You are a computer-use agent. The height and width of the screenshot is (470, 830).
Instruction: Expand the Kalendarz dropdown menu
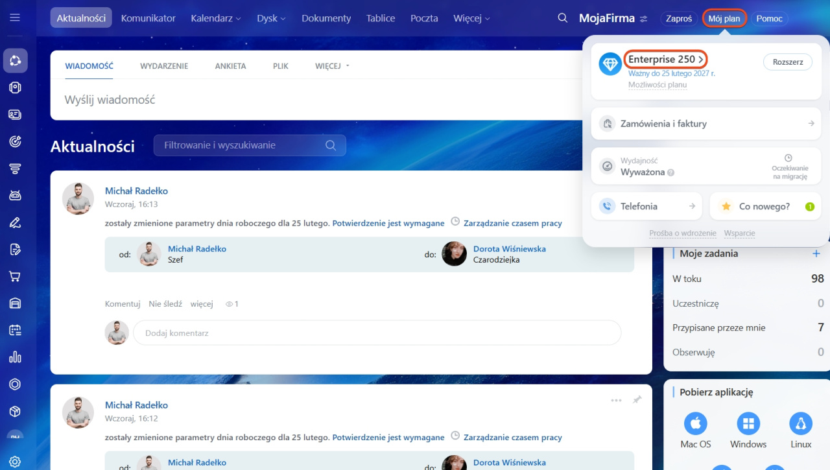216,18
